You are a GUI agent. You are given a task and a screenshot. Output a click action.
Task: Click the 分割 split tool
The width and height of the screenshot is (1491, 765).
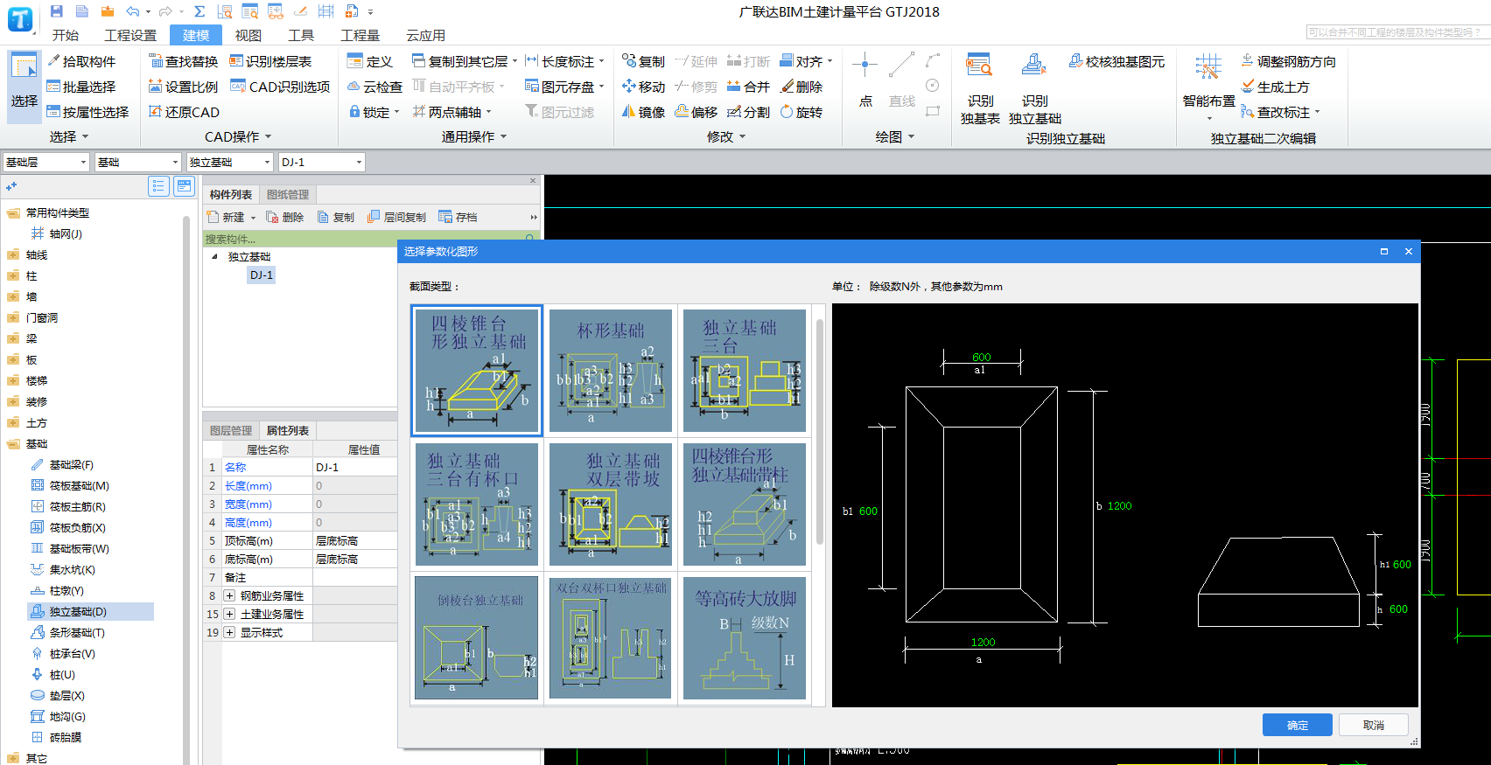[x=749, y=112]
